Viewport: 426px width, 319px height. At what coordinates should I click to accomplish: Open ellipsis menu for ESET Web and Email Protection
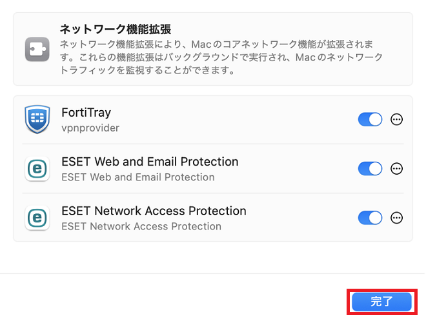pos(397,169)
